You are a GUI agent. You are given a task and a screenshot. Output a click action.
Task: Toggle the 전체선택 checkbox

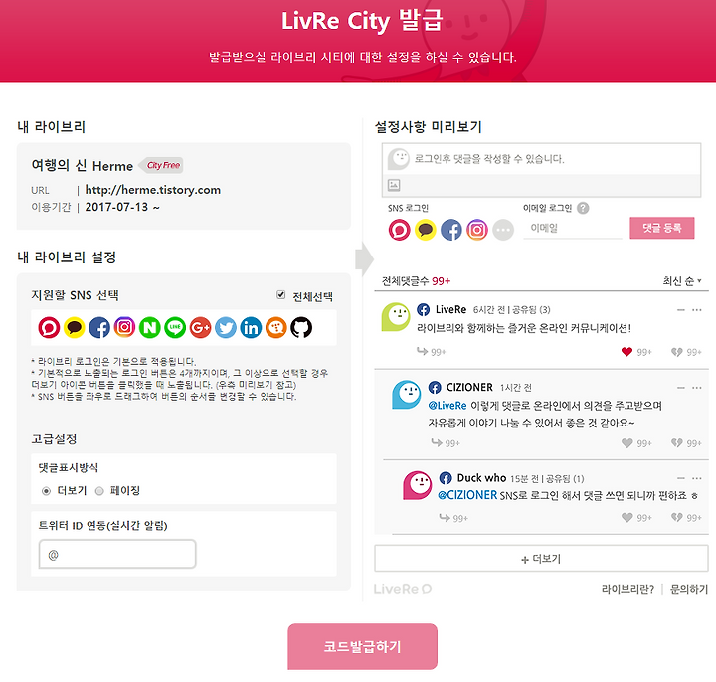pyautogui.click(x=280, y=295)
